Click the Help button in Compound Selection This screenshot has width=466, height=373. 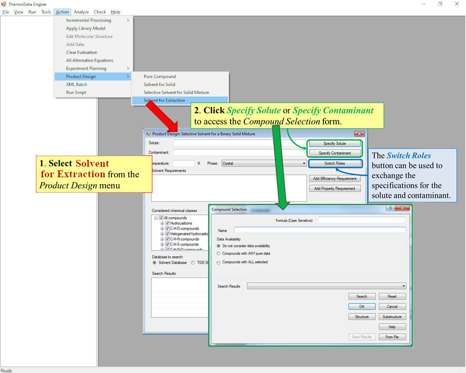pos(392,327)
